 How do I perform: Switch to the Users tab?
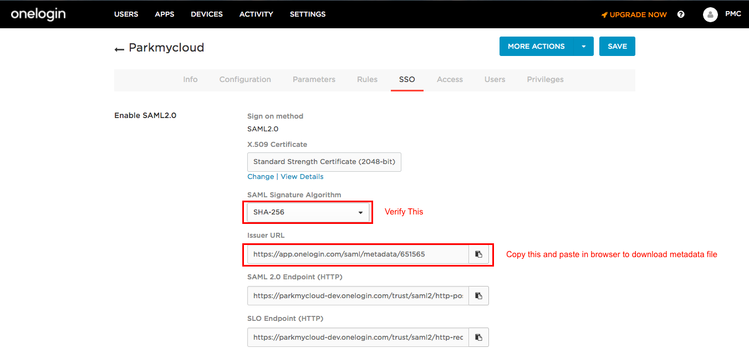point(495,79)
